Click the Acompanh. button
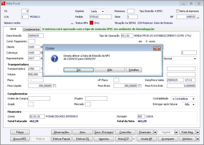This screenshot has width=204, height=145. click(168, 139)
